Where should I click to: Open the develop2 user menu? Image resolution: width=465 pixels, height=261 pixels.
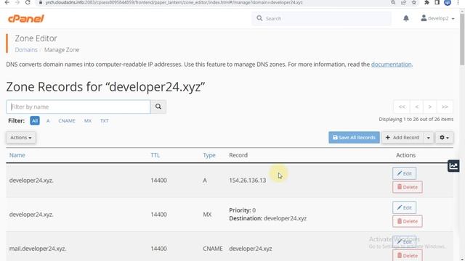437,18
